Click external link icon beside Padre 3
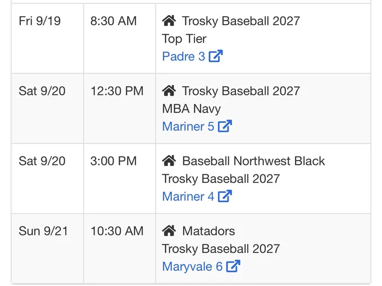Image resolution: width=382 pixels, height=286 pixels. coord(216,56)
